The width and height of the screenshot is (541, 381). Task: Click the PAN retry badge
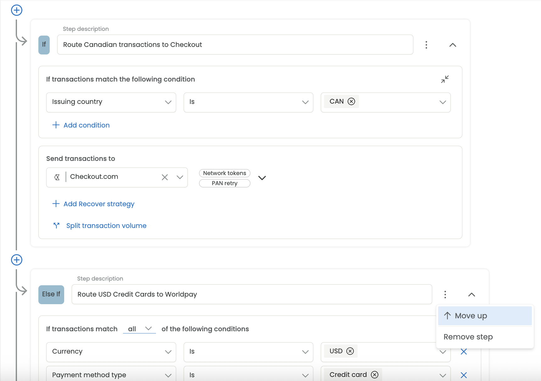[x=225, y=183]
